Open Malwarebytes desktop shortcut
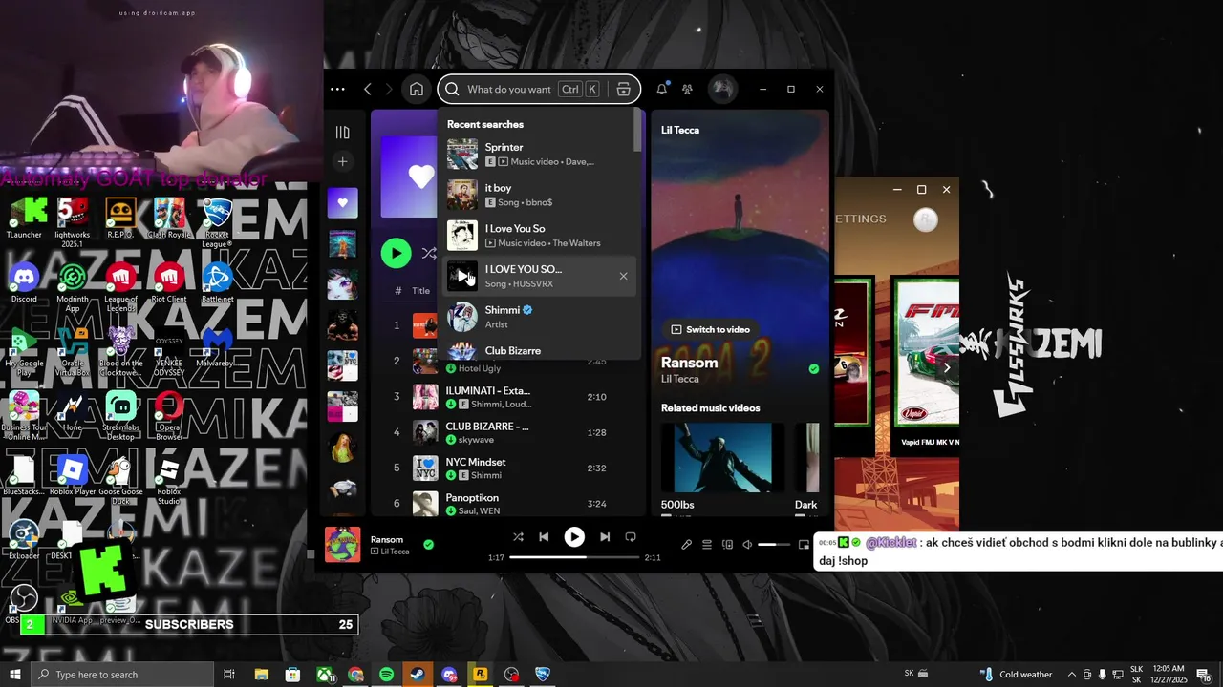 217,347
